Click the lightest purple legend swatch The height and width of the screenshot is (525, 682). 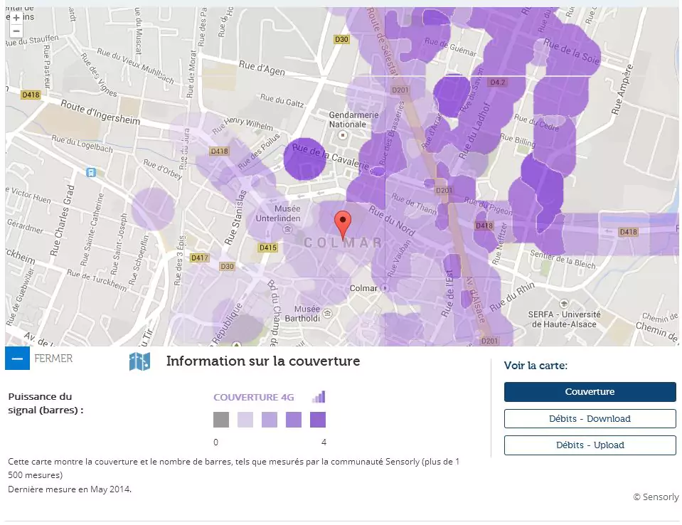[245, 420]
